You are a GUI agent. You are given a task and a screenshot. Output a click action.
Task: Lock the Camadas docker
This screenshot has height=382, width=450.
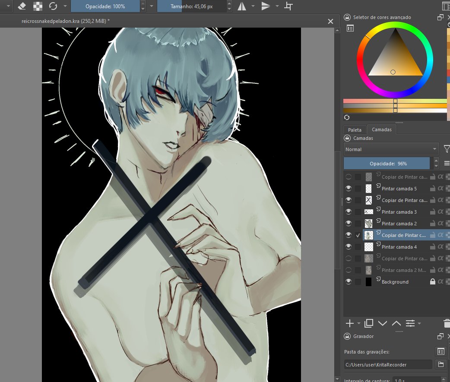click(347, 138)
